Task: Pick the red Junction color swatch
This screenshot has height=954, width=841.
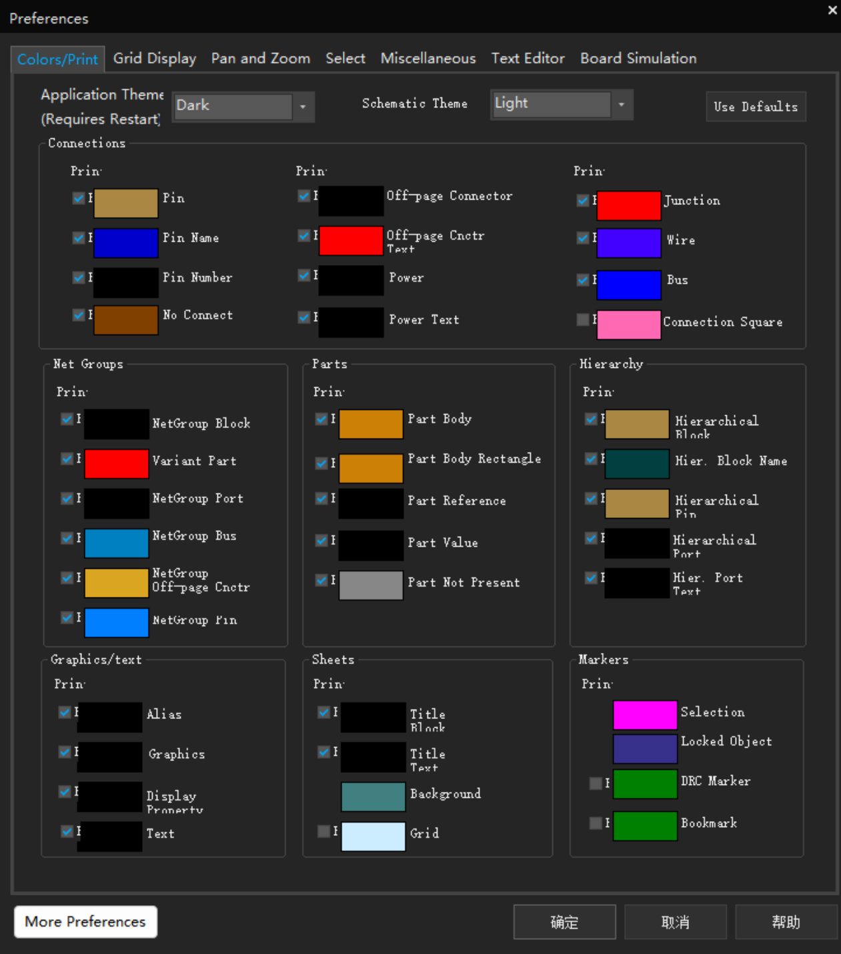Action: pyautogui.click(x=628, y=205)
